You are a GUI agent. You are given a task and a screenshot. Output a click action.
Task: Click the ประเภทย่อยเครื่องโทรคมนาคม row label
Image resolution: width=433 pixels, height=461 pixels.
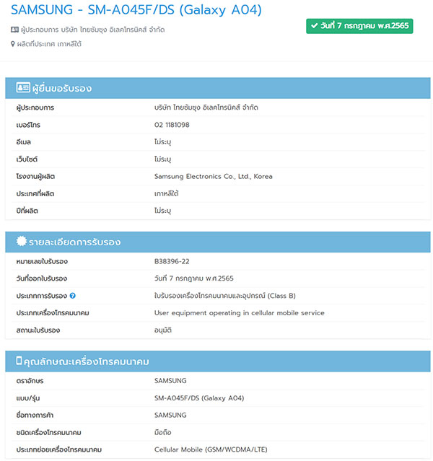tap(59, 449)
